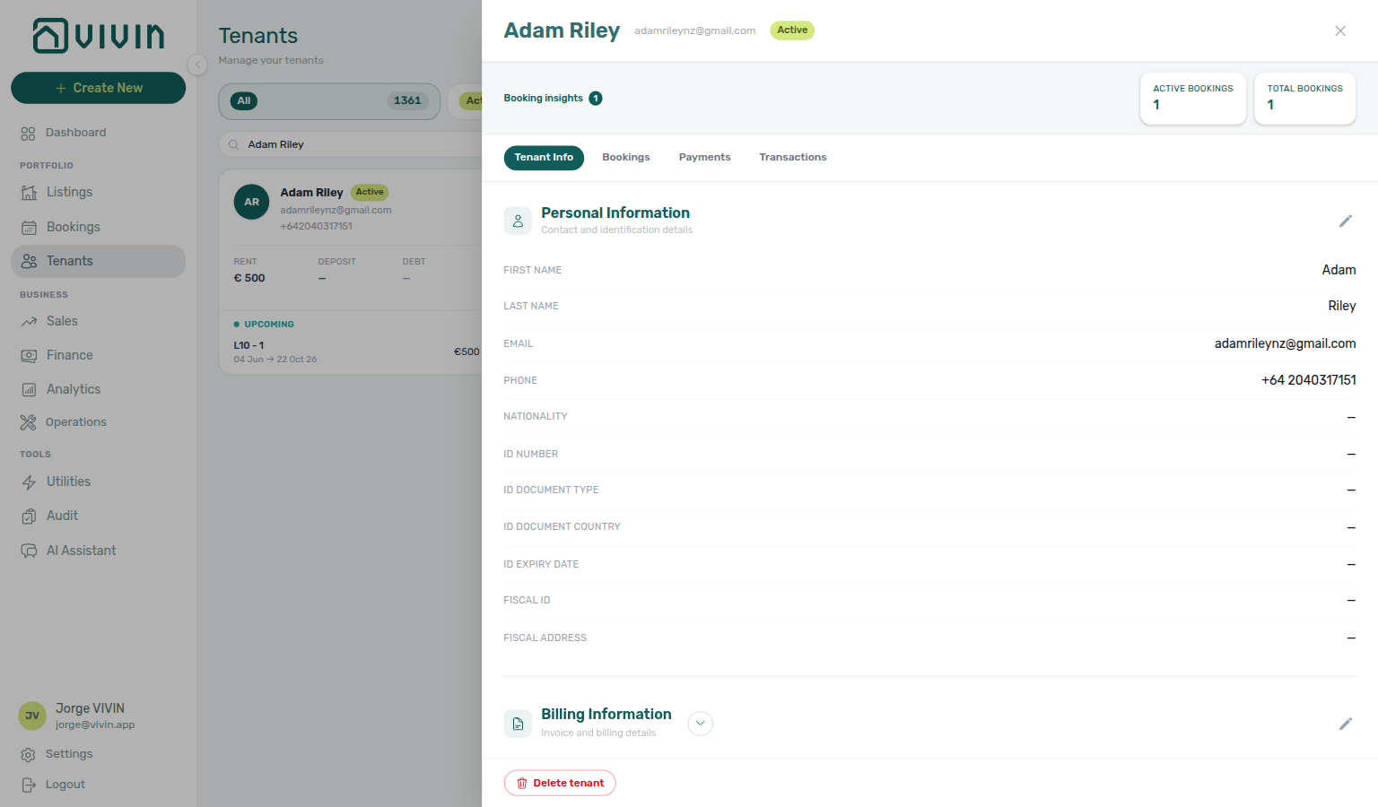This screenshot has width=1378, height=807.
Task: Click the Delete tenant button
Action: click(560, 783)
